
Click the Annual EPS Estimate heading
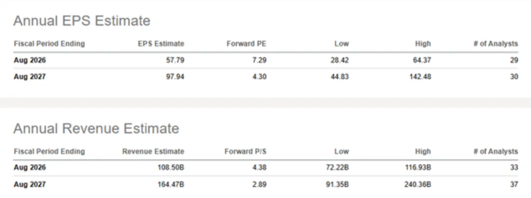click(x=82, y=21)
